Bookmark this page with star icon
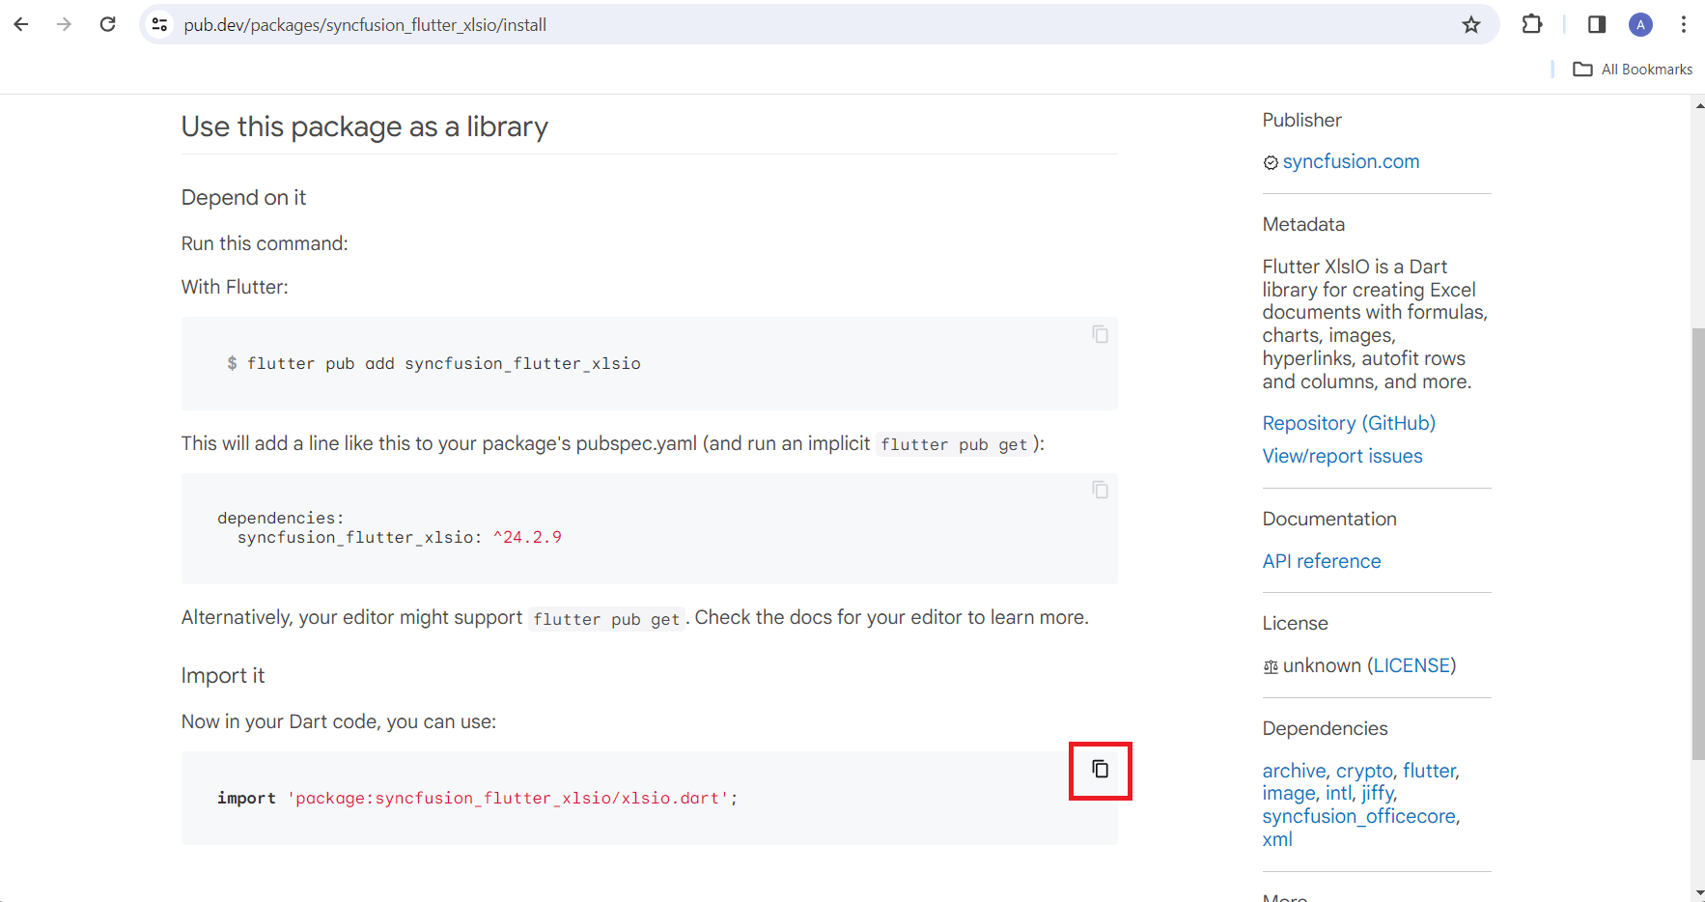Screen dimensions: 1705x902 1470,25
